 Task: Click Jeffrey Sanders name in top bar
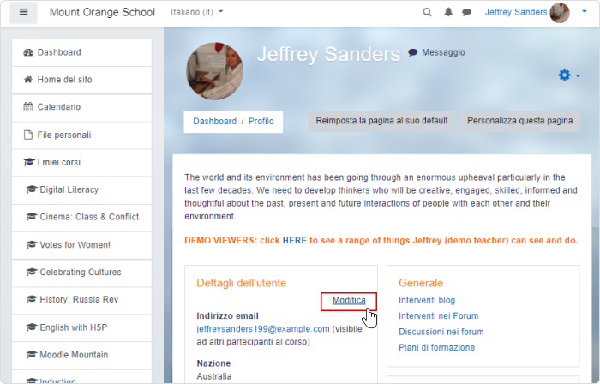[516, 12]
